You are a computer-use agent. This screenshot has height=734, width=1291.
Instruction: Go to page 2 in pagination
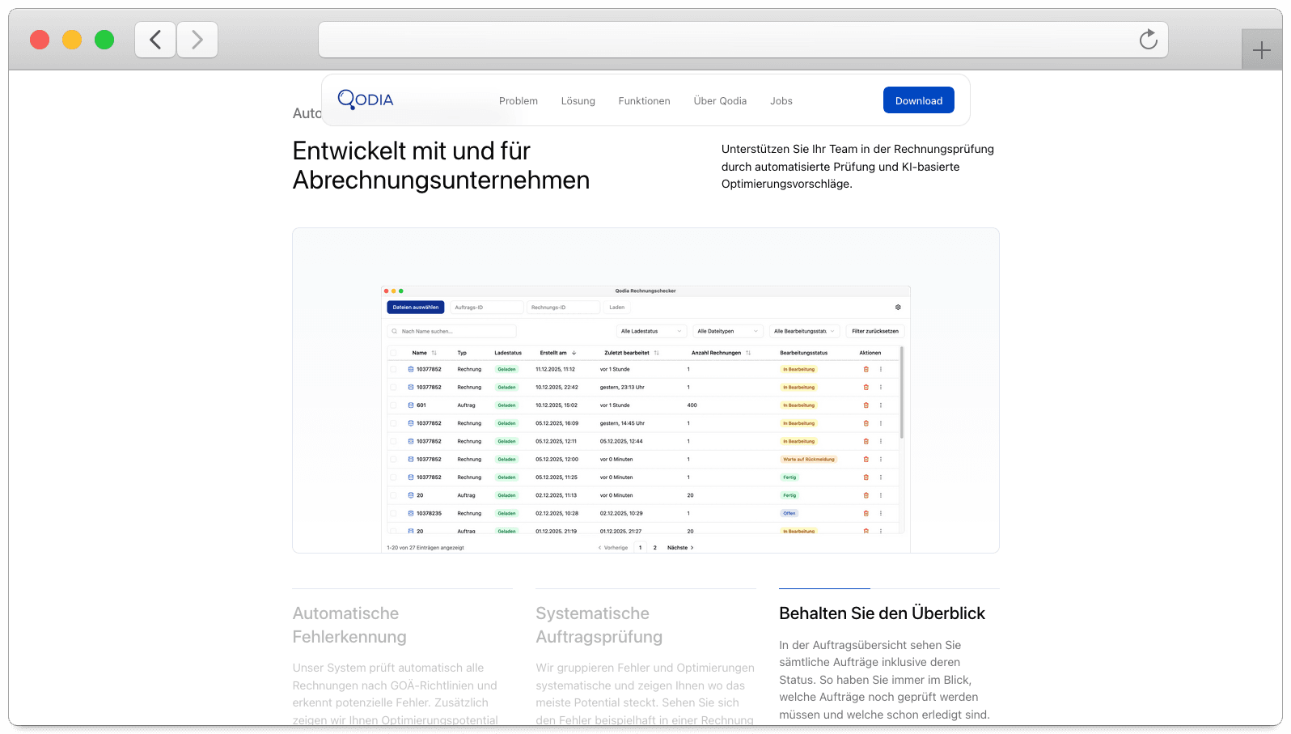(x=655, y=548)
